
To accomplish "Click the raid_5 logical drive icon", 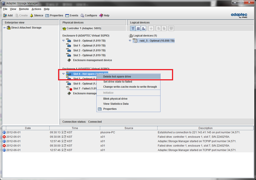I will (135, 40).
